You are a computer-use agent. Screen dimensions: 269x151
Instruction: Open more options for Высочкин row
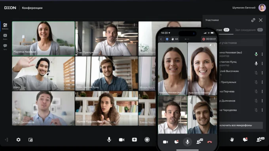tap(262, 73)
